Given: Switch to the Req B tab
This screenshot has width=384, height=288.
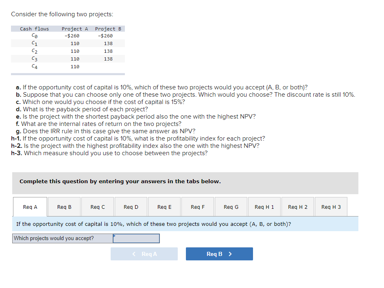Looking at the screenshot, I should [63, 207].
